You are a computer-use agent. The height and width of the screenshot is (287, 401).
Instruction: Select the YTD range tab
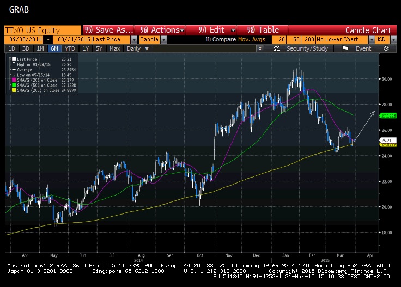pyautogui.click(x=70, y=48)
